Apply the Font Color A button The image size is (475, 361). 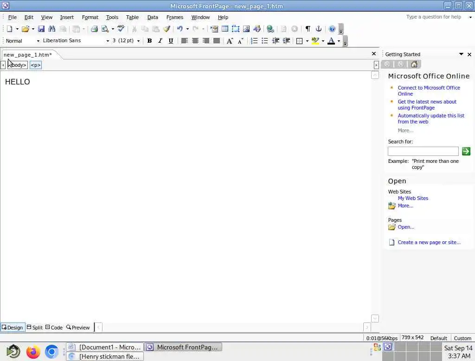(x=331, y=41)
